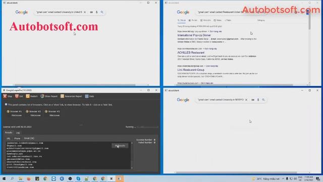This screenshot has height=182, width=323.
Task: Click the Success Number label
Action: pos(144,140)
